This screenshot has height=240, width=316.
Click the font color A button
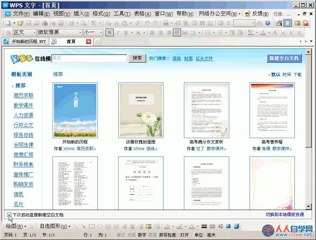pyautogui.click(x=263, y=32)
